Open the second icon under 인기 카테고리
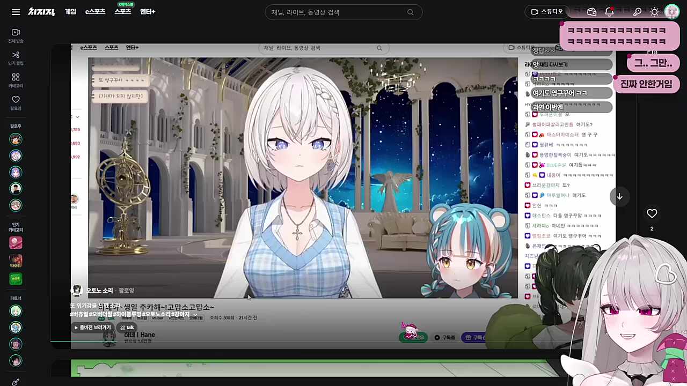687x386 pixels. click(x=16, y=261)
